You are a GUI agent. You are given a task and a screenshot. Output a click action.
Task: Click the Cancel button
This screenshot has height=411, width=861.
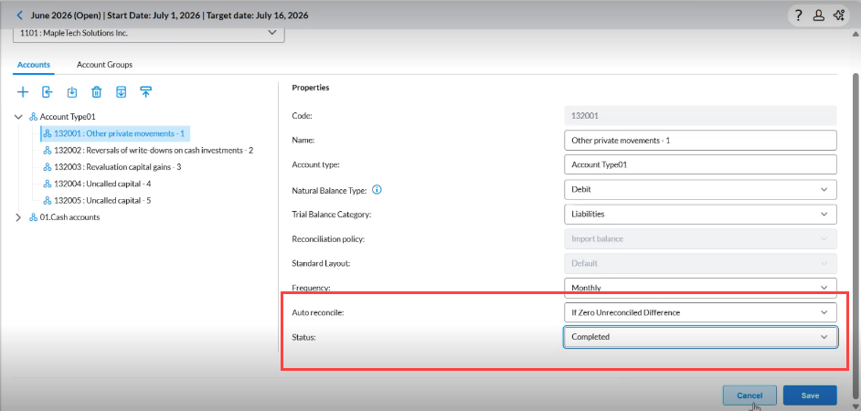pos(749,395)
